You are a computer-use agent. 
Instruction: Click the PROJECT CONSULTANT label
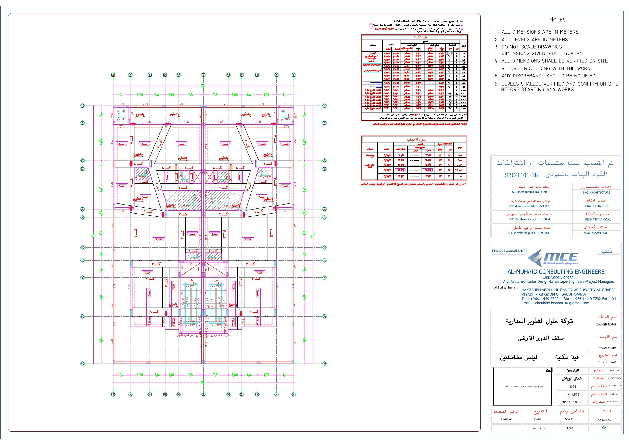click(x=509, y=251)
